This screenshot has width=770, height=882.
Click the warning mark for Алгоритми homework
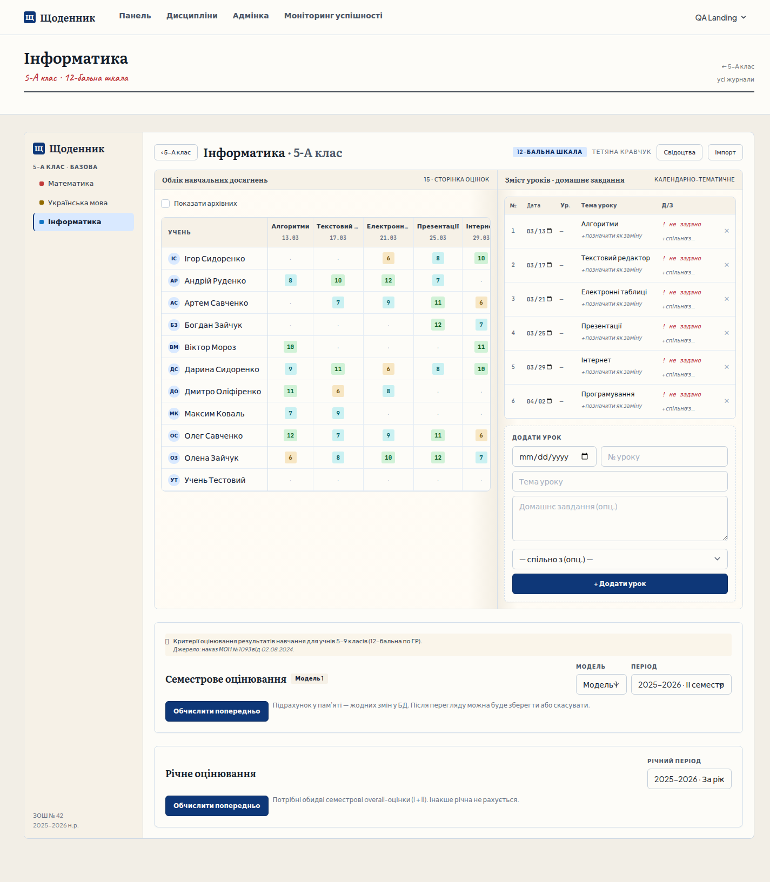664,224
